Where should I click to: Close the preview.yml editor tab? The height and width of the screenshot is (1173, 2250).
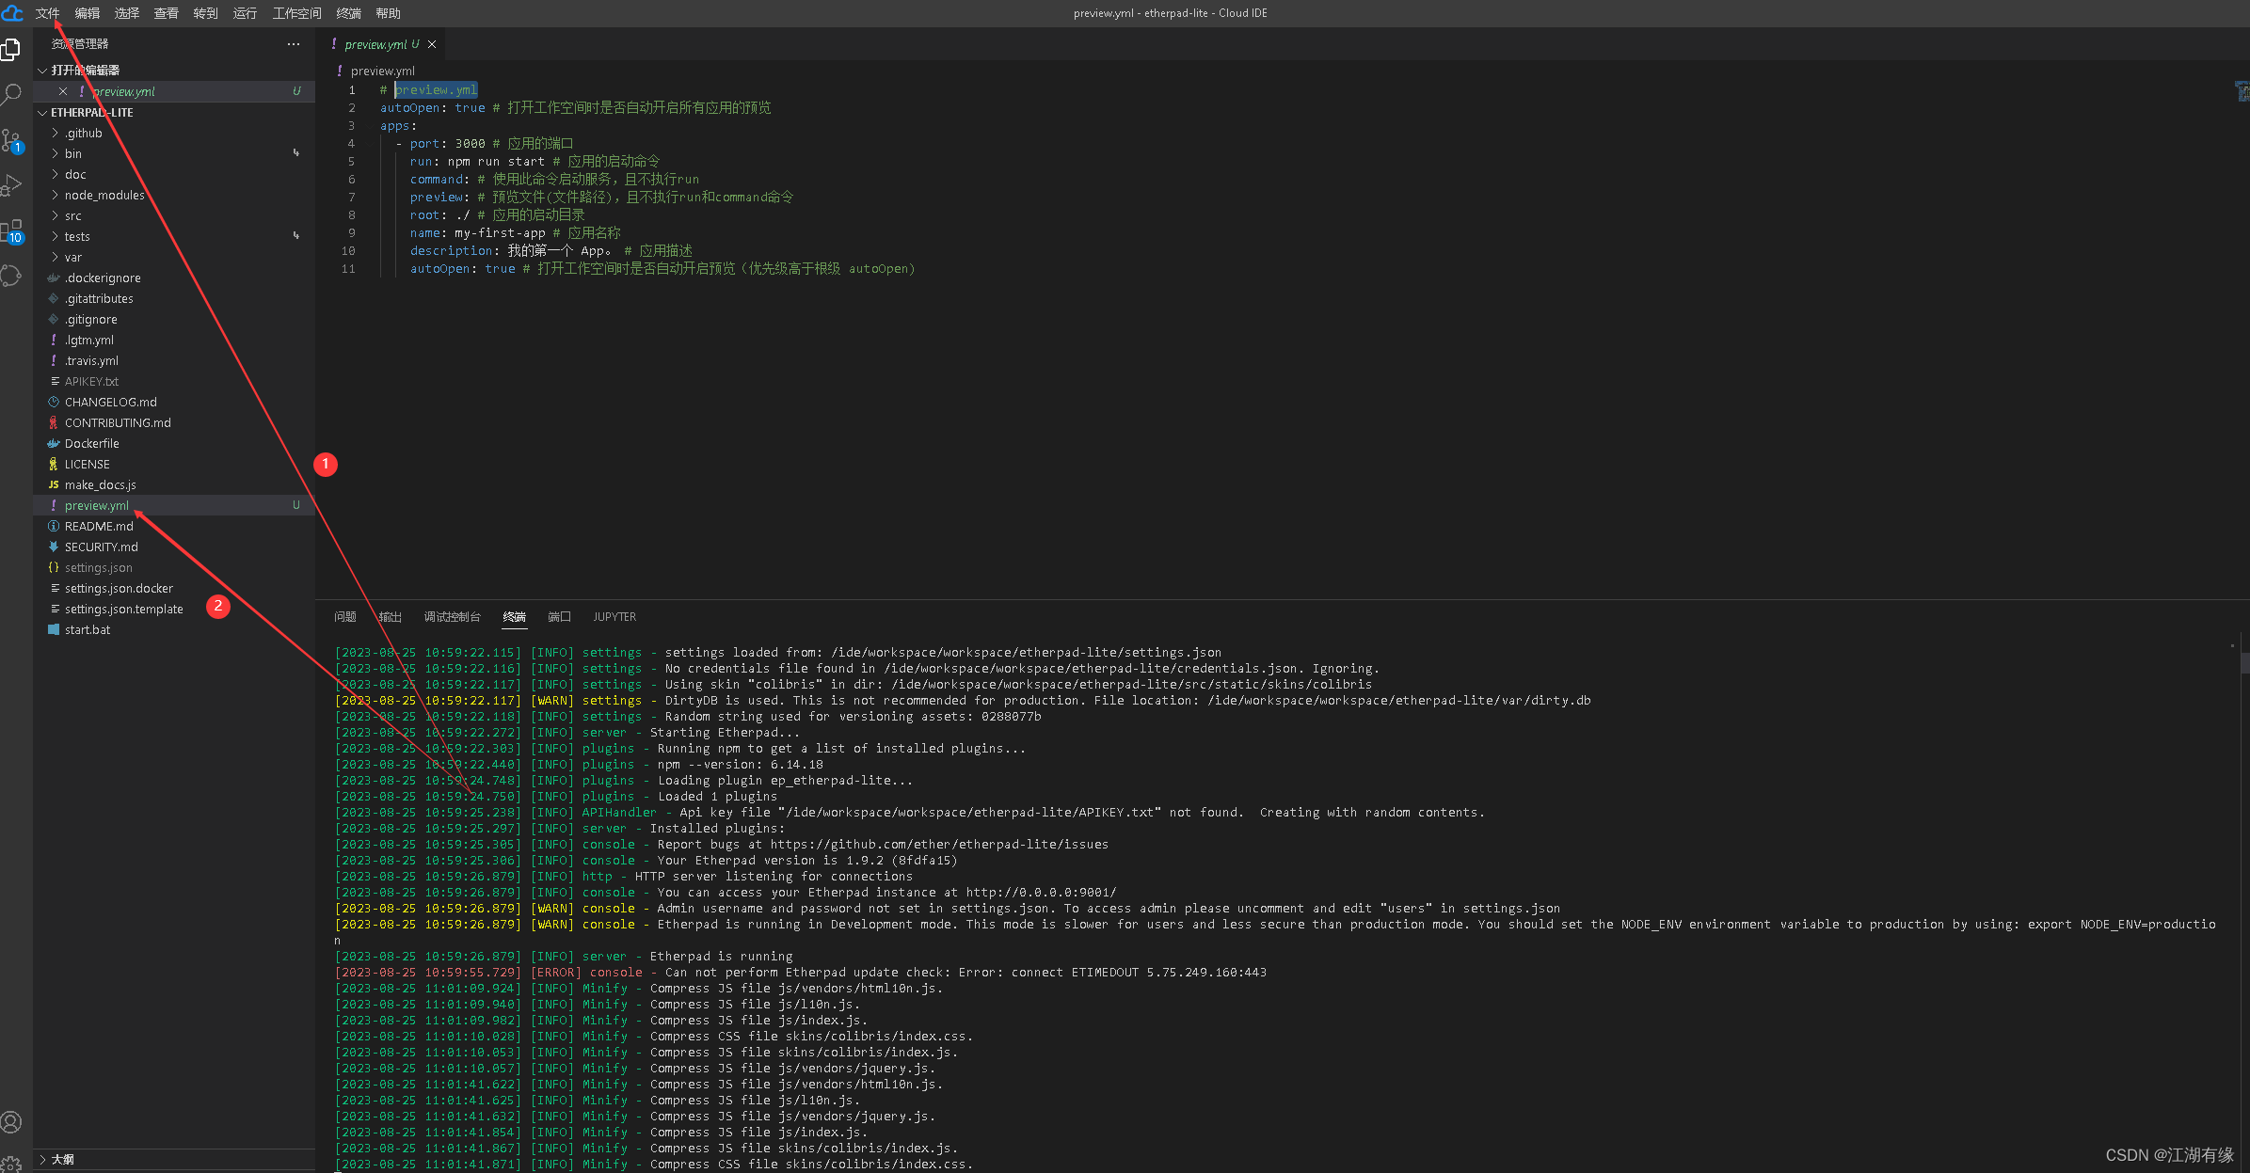tap(432, 44)
